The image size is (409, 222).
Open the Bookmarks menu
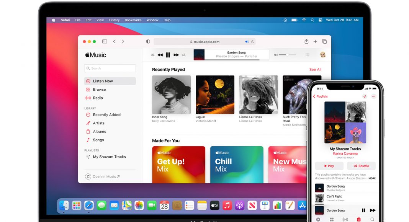click(x=133, y=20)
